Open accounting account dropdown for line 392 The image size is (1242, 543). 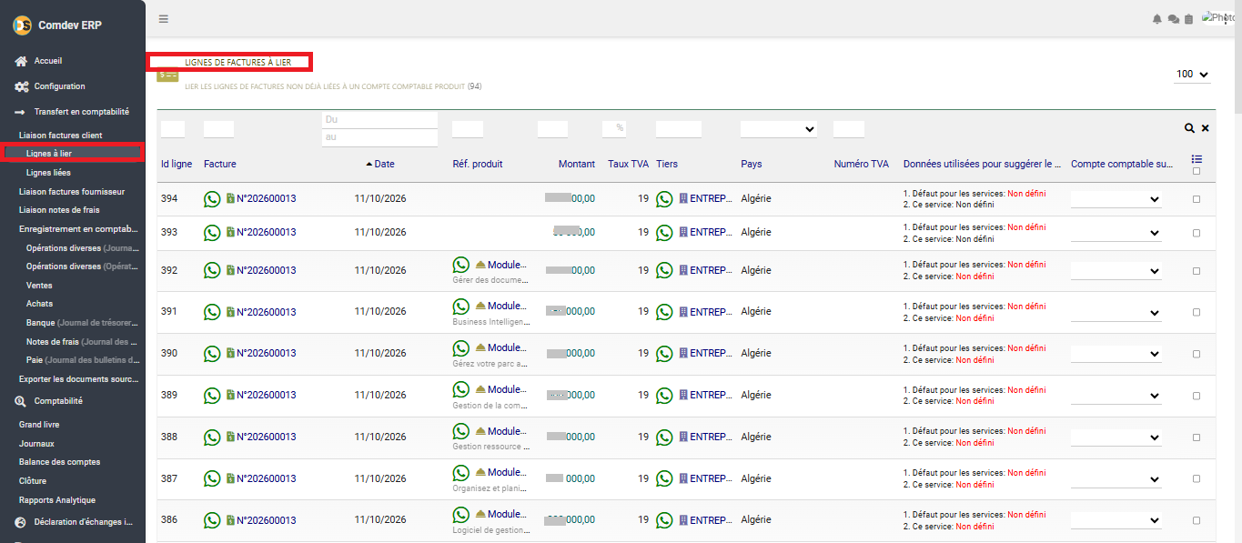pyautogui.click(x=1116, y=271)
